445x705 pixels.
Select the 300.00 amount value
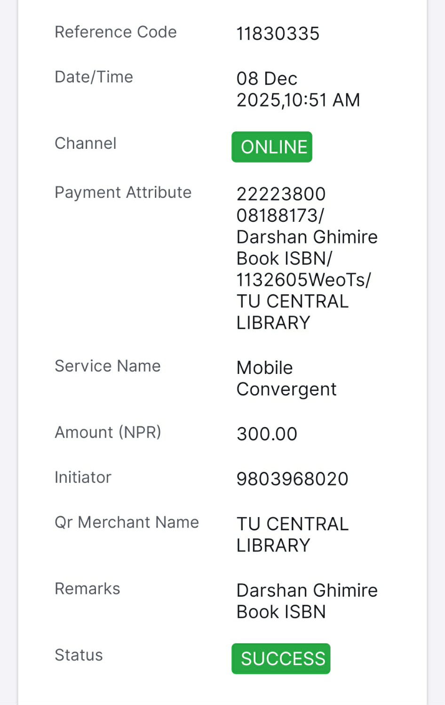(x=267, y=434)
